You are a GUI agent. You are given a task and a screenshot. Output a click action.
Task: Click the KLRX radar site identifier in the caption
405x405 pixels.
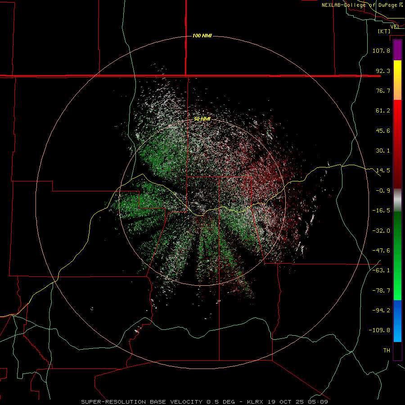tap(255, 402)
